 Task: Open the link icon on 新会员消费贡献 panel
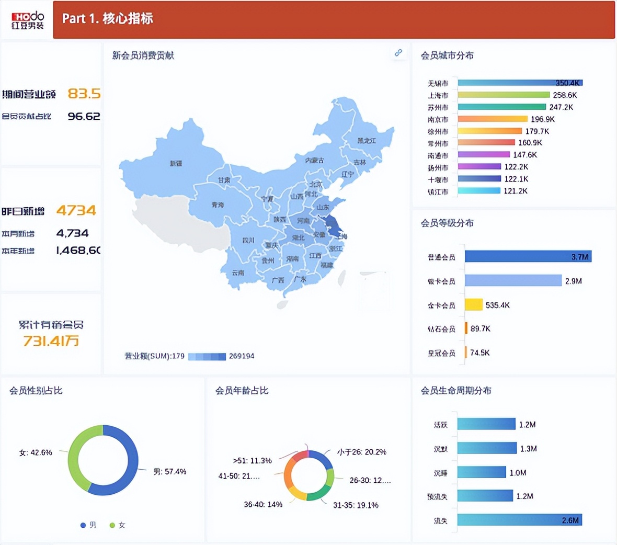pyautogui.click(x=398, y=53)
